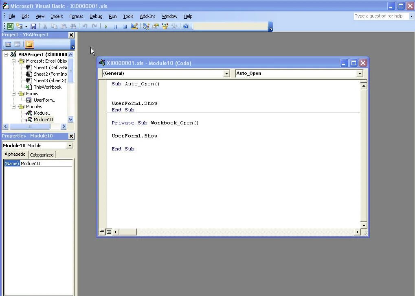Click the Copy toolbar icon
This screenshot has height=296, width=415.
[x=54, y=26]
